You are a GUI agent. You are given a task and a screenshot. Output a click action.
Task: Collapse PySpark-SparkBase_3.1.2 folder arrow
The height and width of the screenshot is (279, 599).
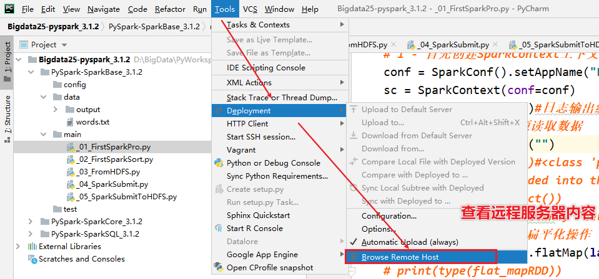click(x=32, y=72)
